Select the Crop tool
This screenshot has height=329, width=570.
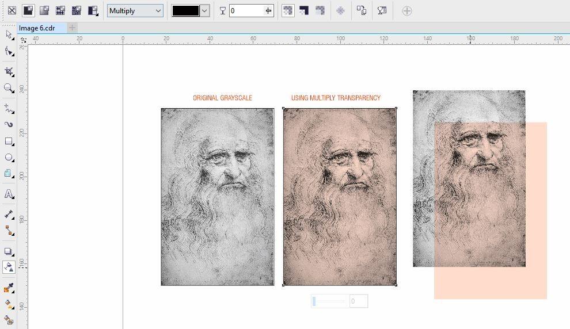[9, 71]
